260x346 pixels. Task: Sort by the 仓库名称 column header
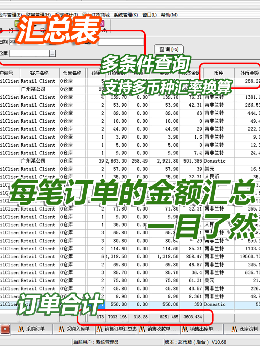pyautogui.click(x=72, y=73)
